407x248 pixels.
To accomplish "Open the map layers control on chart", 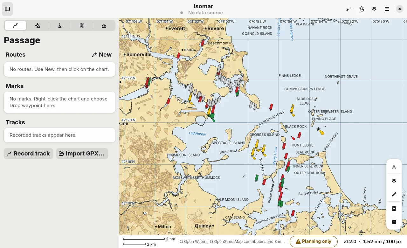I will pyautogui.click(x=394, y=181).
